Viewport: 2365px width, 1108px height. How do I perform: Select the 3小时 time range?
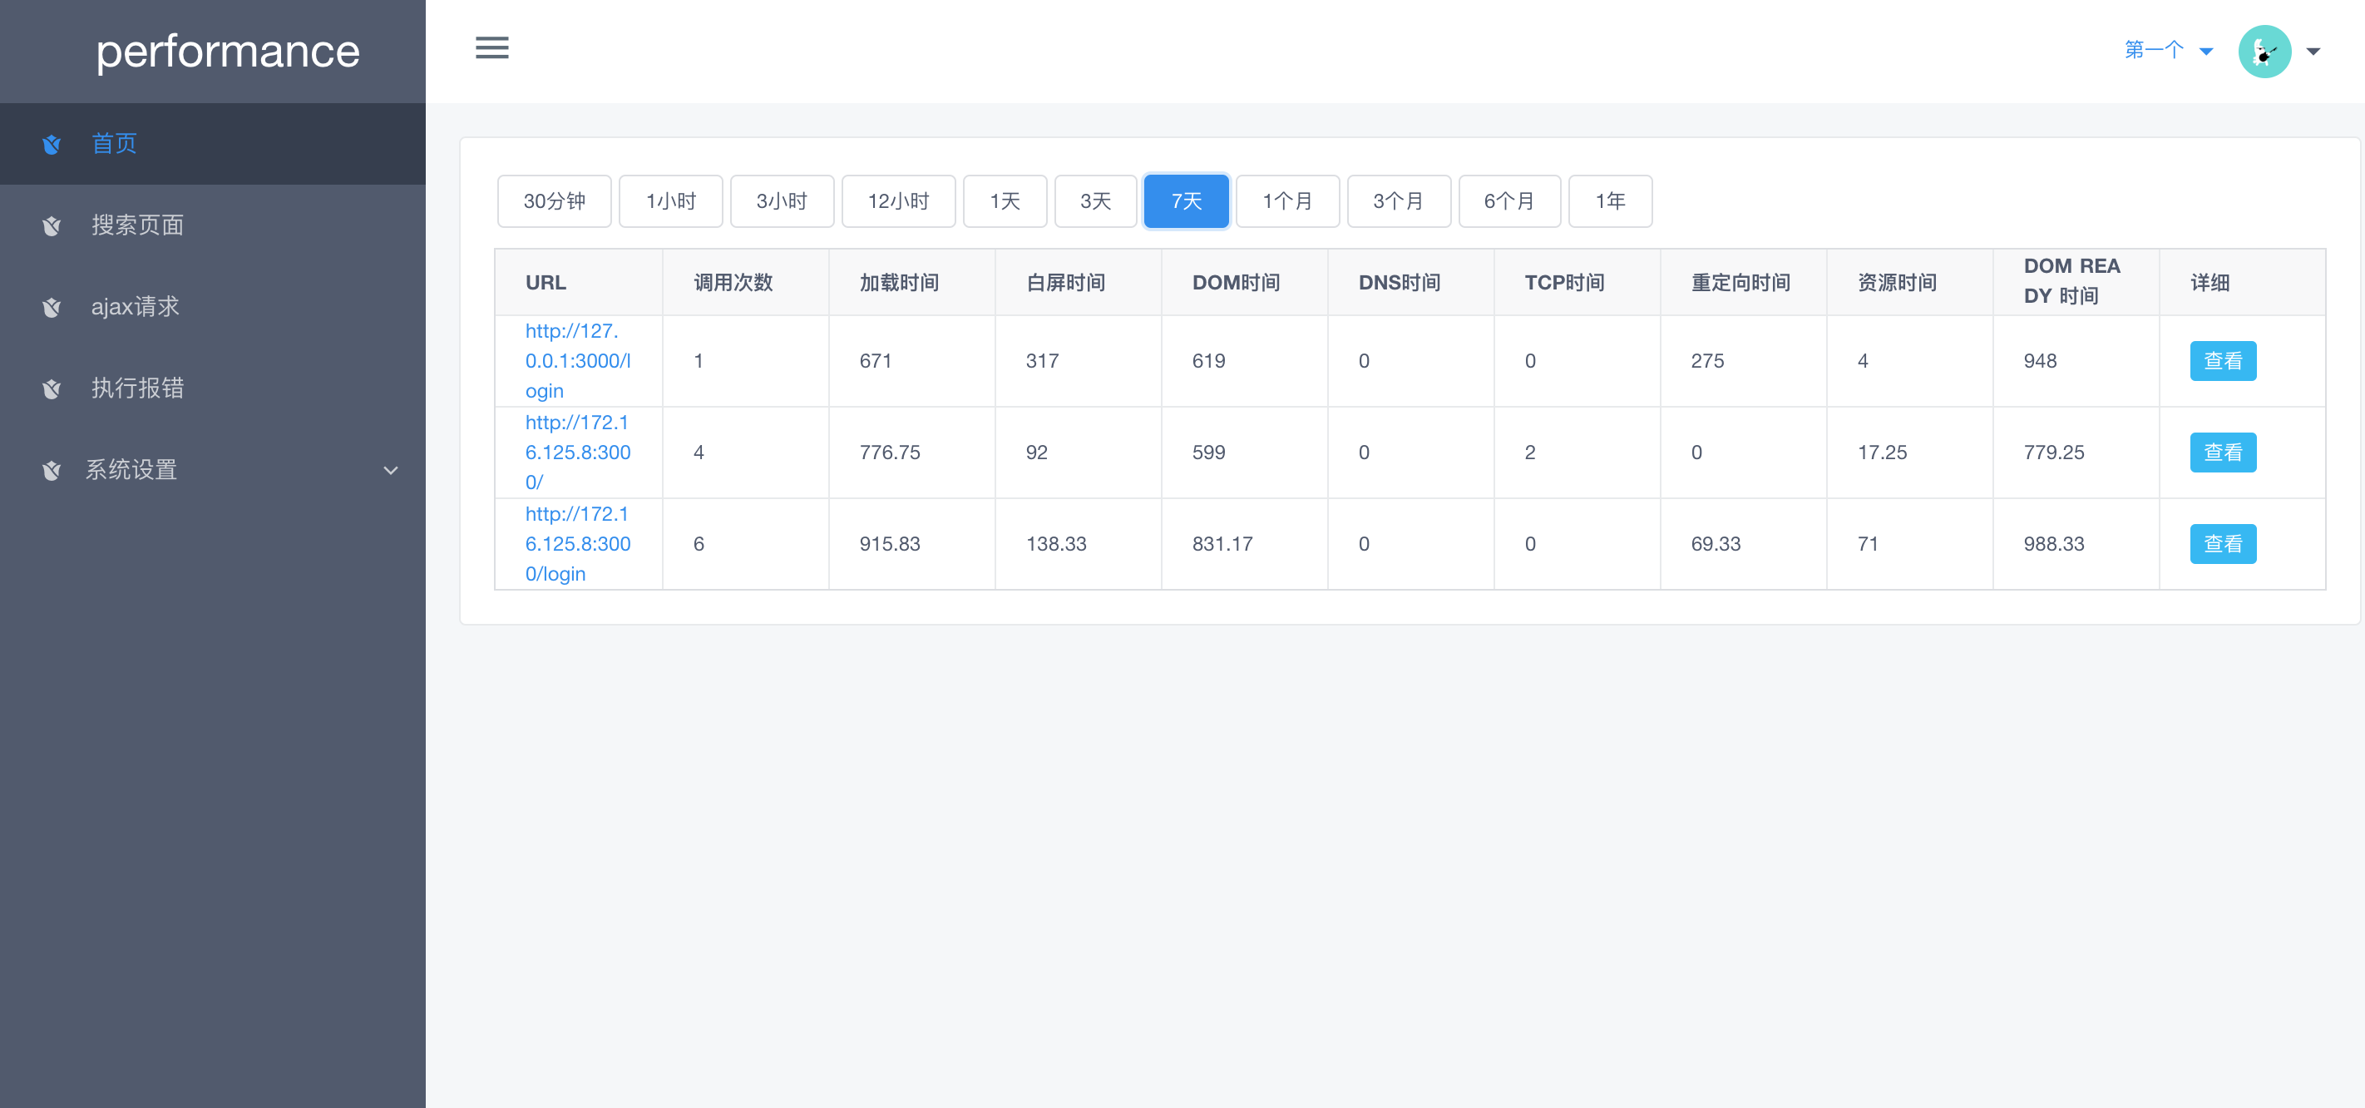783,201
